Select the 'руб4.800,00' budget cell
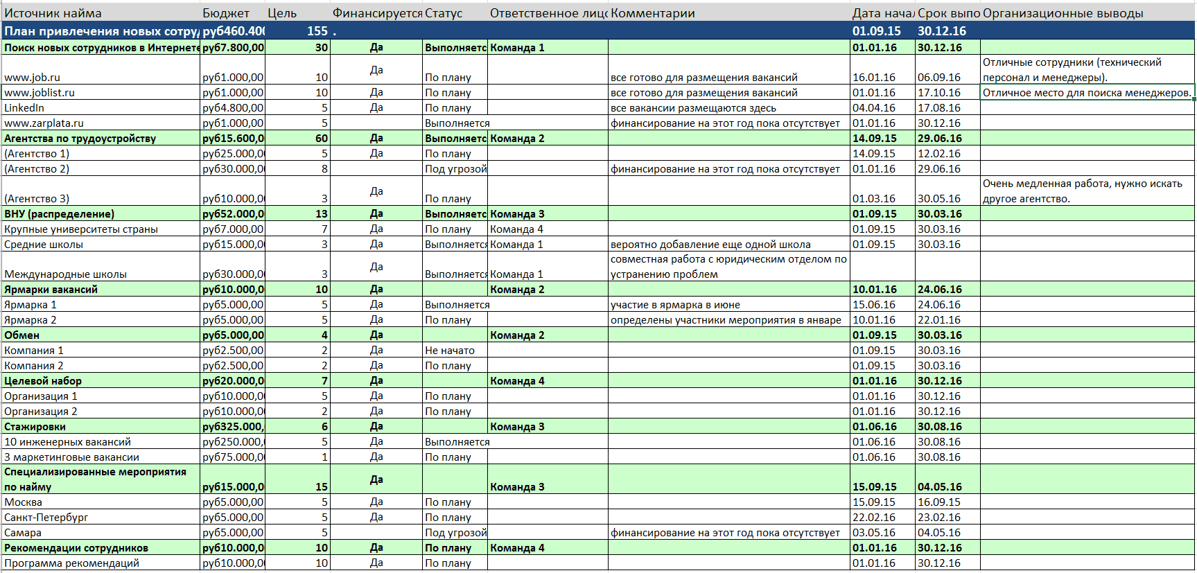Viewport: 1197px width, 573px height. pyautogui.click(x=232, y=107)
